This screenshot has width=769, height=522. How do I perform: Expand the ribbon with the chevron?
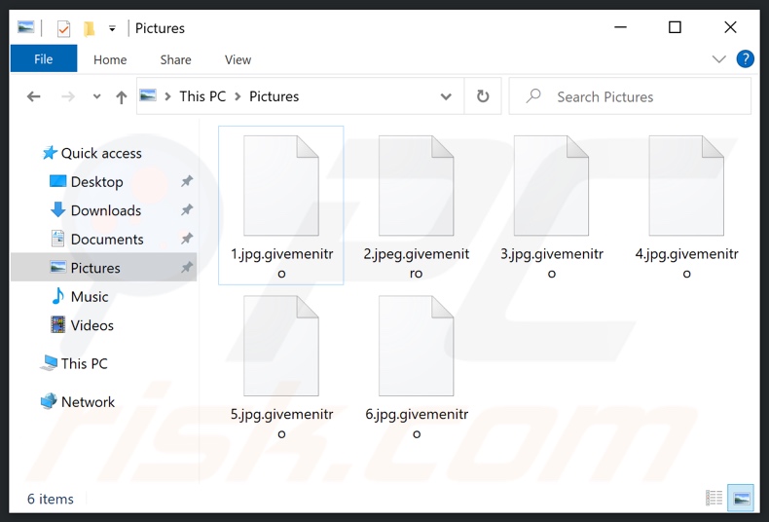pos(719,59)
